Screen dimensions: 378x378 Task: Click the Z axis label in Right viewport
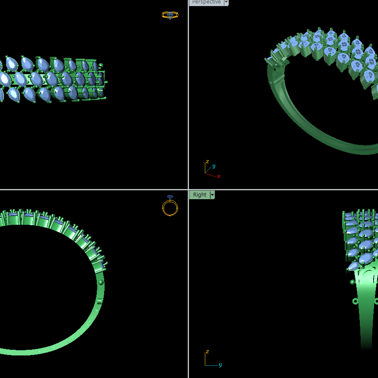click(207, 352)
